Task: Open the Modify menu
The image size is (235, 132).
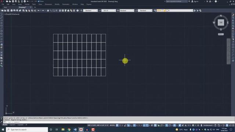Action: tap(57, 4)
